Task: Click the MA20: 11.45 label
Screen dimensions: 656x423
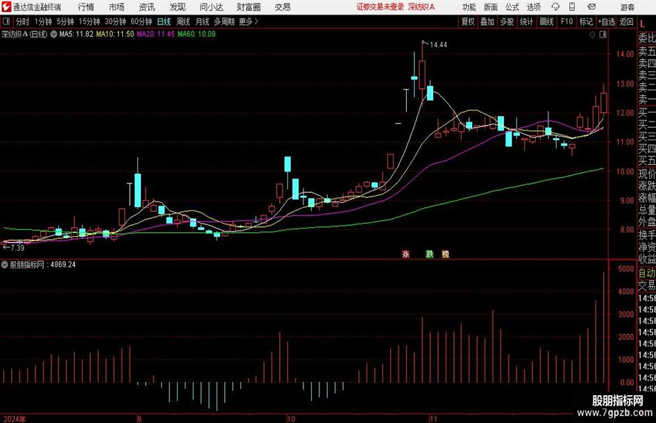Action: (155, 34)
